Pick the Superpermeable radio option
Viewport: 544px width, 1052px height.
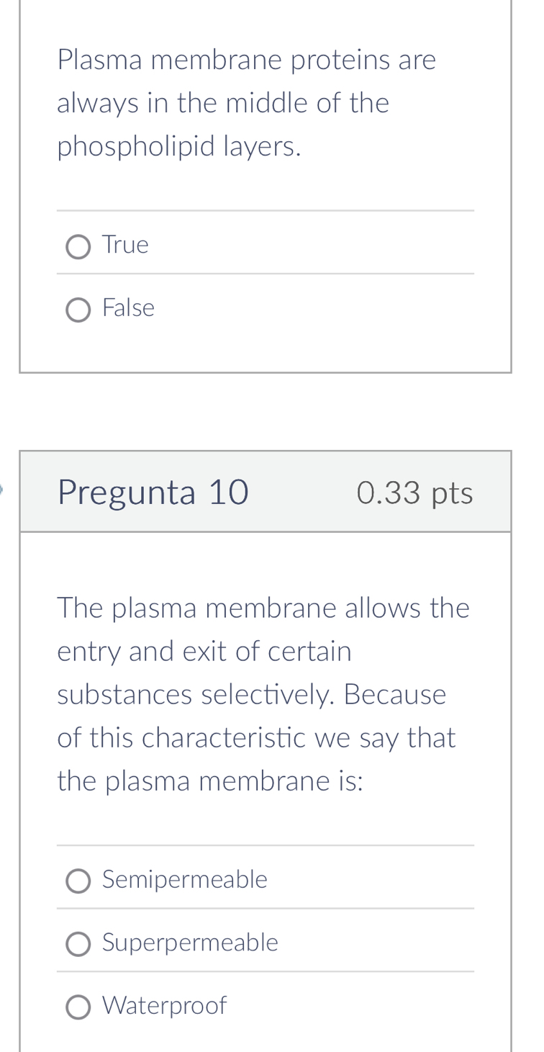78,944
